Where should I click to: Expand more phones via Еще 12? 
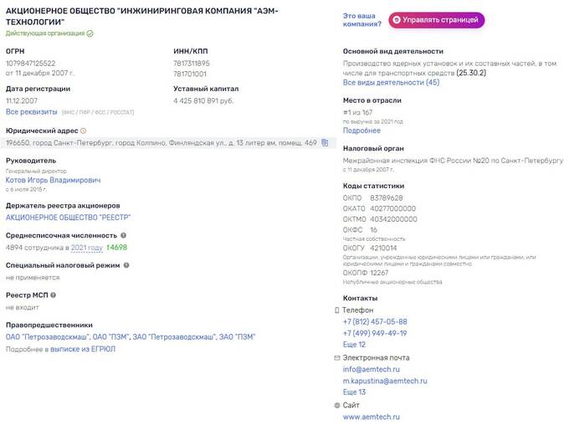[x=354, y=345]
